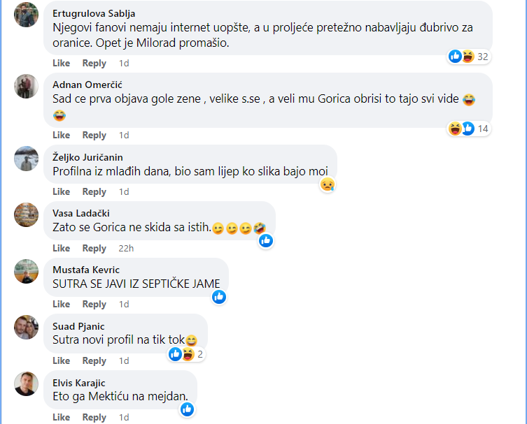
Task: Click sad reaction on Željko Juričanin's comment
Action: tap(327, 184)
